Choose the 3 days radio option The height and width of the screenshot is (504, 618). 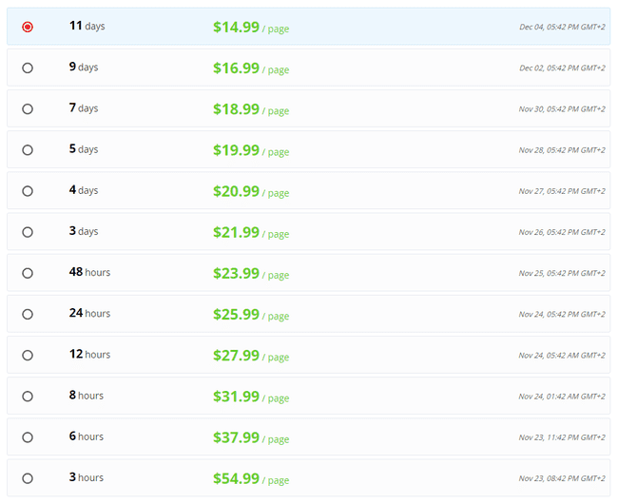(x=28, y=232)
